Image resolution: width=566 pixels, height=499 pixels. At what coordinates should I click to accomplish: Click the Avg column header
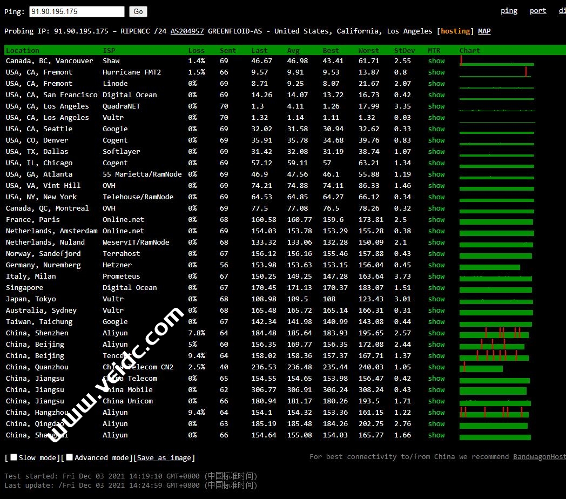tap(293, 51)
